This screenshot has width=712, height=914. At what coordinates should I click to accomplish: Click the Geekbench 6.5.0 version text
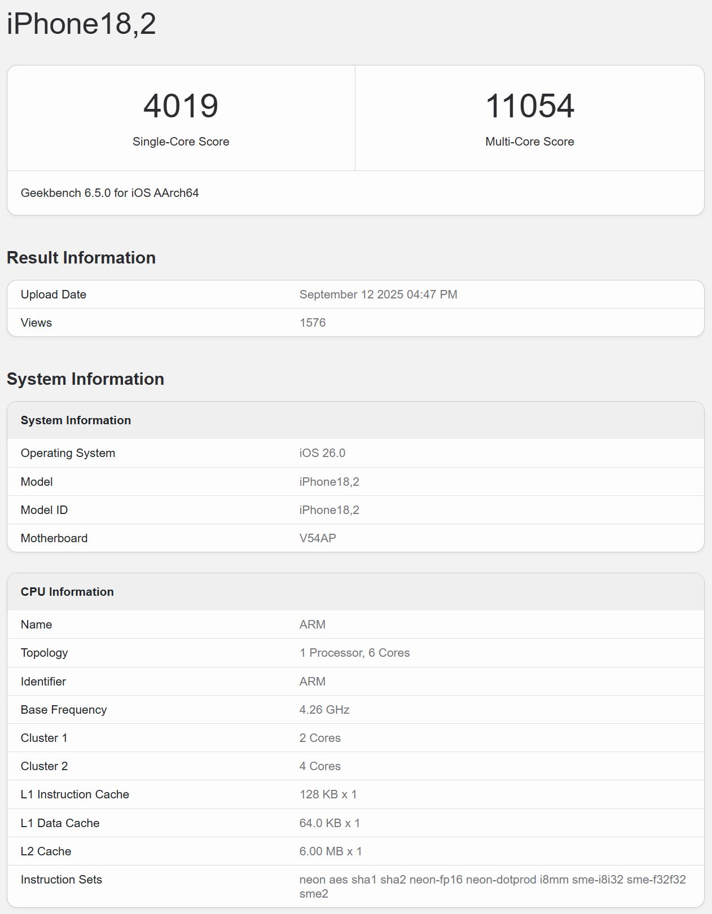click(109, 193)
